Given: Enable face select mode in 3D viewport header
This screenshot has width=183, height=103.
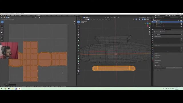Looking at the screenshot, I should pyautogui.click(x=89, y=19).
